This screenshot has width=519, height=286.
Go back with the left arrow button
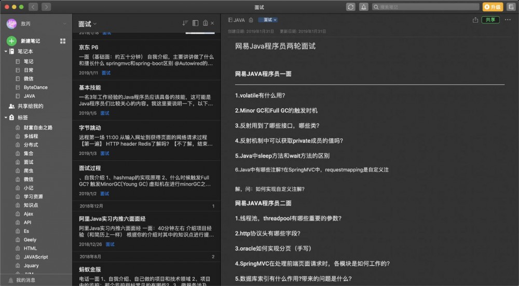tap(33, 7)
